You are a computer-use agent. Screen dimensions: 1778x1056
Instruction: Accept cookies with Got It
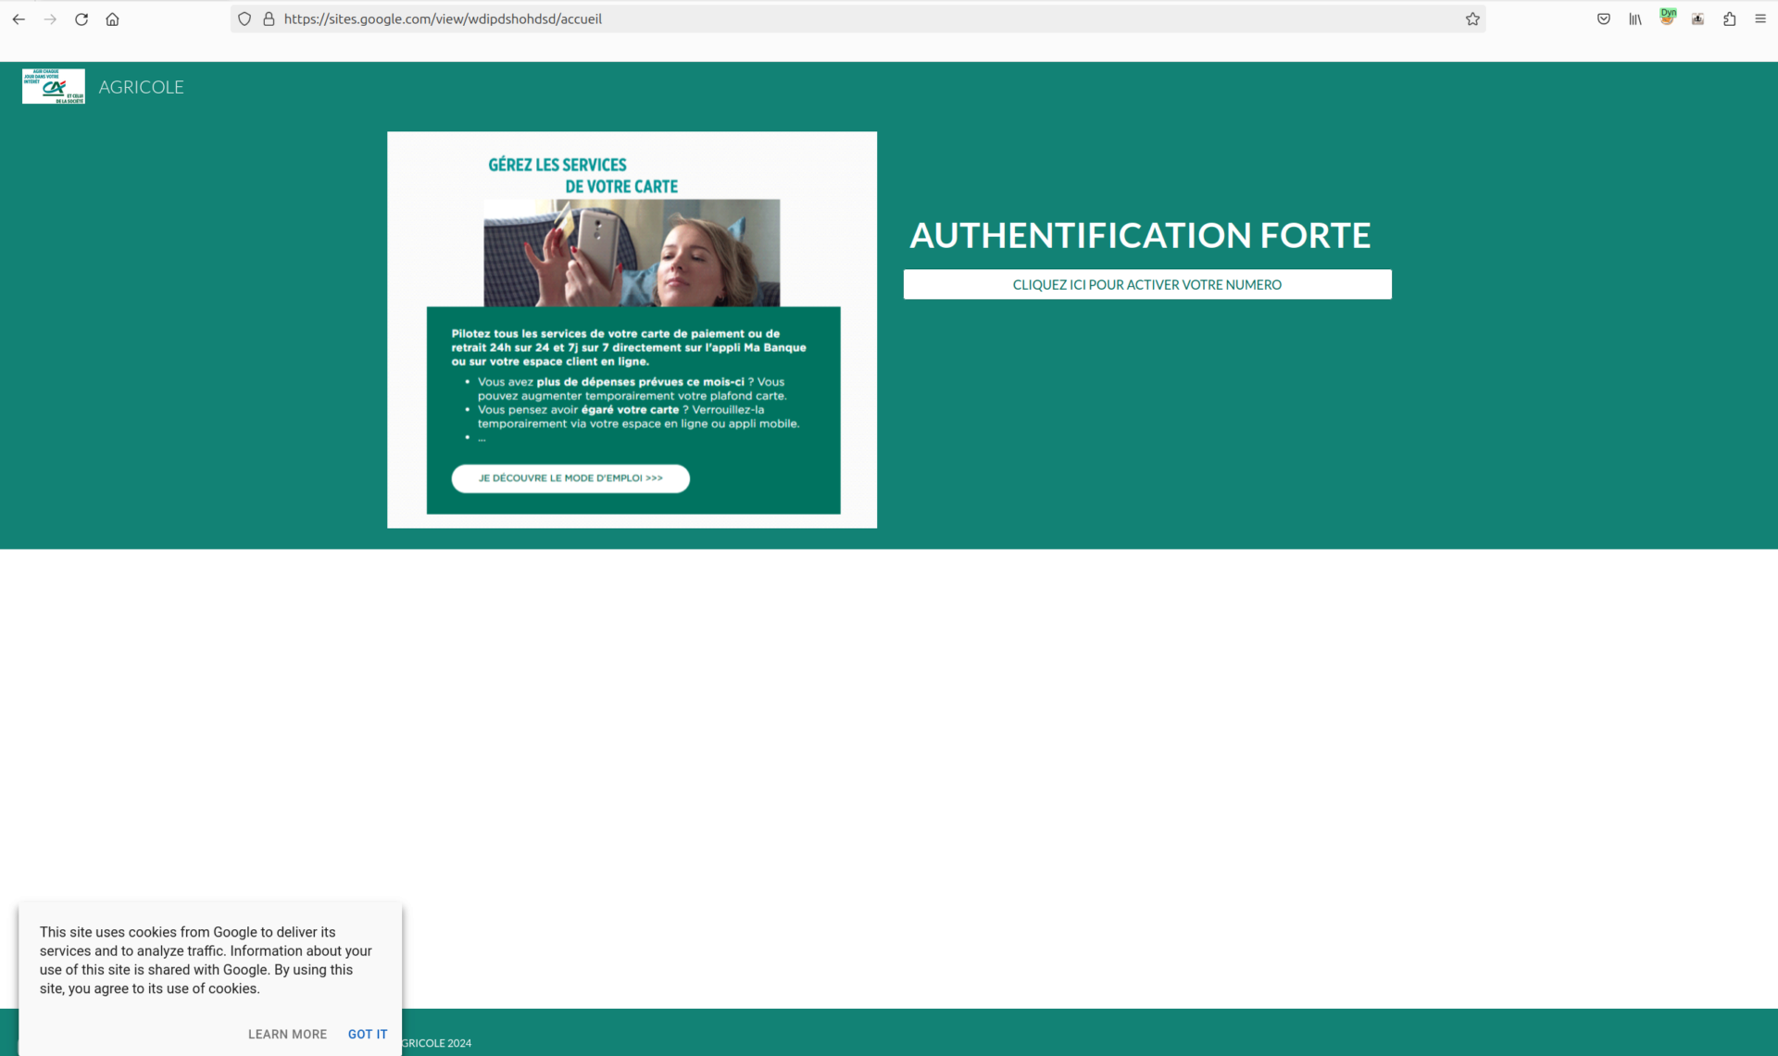tap(368, 1034)
